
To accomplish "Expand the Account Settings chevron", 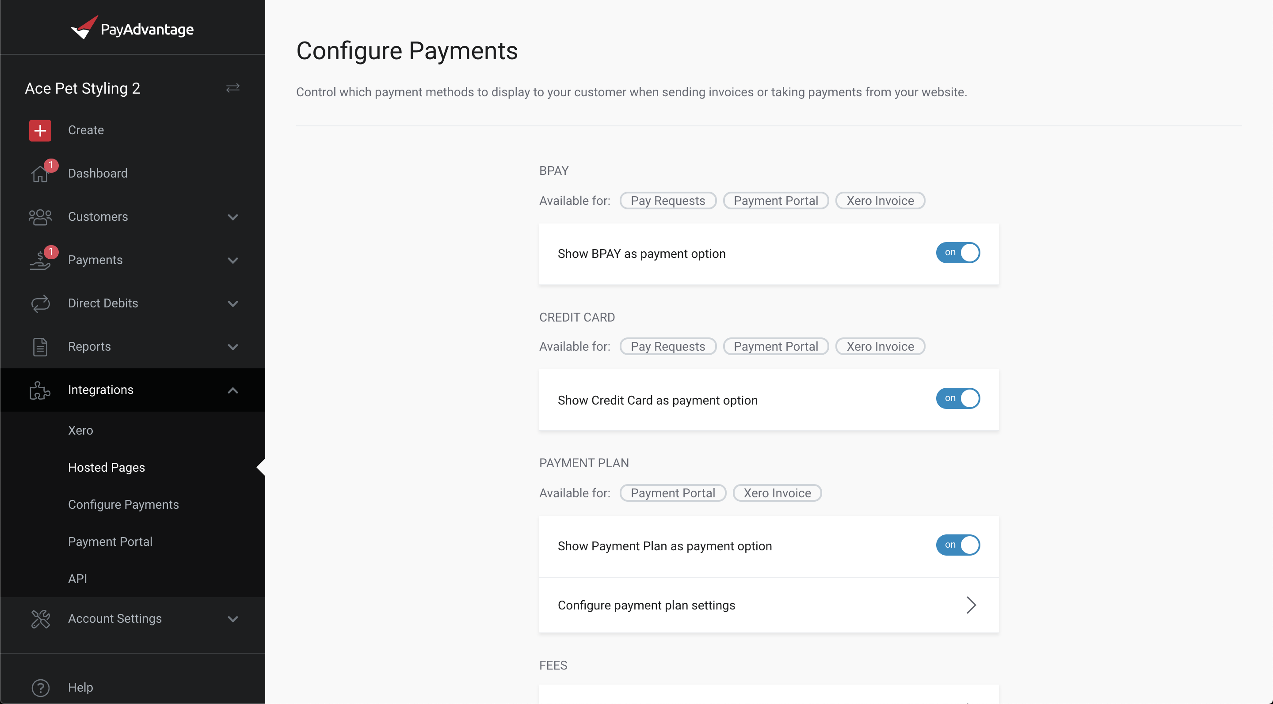I will click(233, 619).
